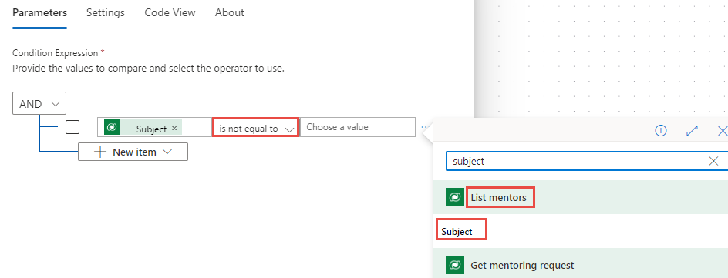The image size is (728, 278).
Task: Open the AND operator dropdown
Action: point(39,103)
